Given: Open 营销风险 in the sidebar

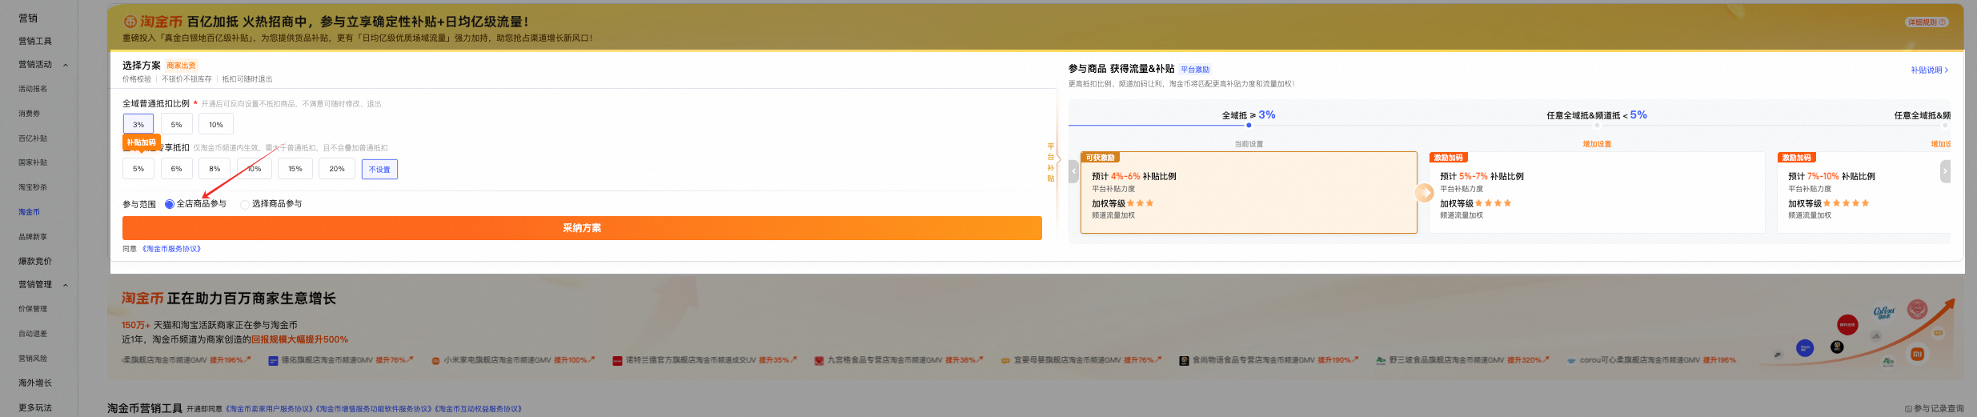Looking at the screenshot, I should pyautogui.click(x=33, y=359).
